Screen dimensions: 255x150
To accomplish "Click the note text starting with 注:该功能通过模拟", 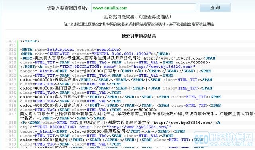I will 139,24.
